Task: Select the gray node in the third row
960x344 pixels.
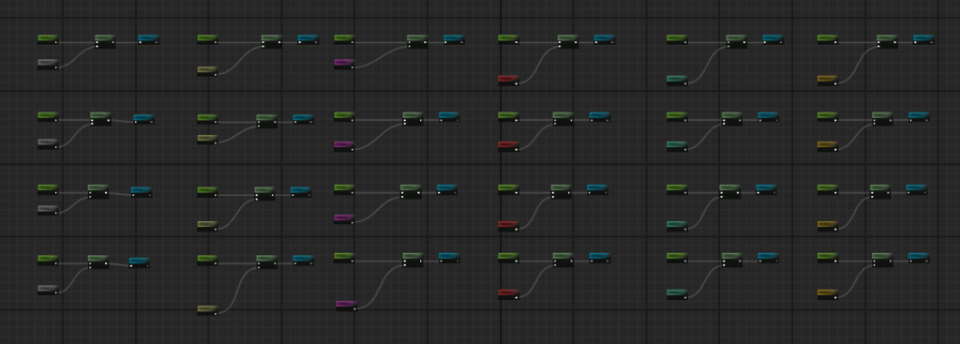Action: pos(48,211)
